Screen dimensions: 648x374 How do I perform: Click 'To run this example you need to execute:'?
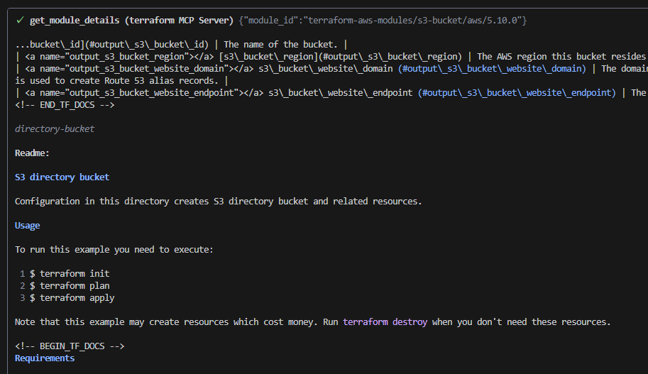pos(114,250)
